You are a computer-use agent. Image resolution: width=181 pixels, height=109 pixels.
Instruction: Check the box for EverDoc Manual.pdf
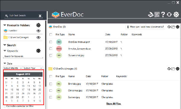[51, 42]
